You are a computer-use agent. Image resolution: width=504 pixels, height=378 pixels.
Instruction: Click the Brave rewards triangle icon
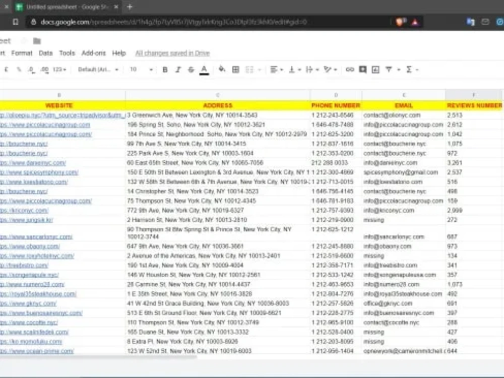(415, 22)
